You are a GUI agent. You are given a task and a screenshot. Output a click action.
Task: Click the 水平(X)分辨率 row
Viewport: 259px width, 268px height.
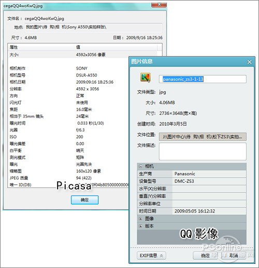point(192,189)
